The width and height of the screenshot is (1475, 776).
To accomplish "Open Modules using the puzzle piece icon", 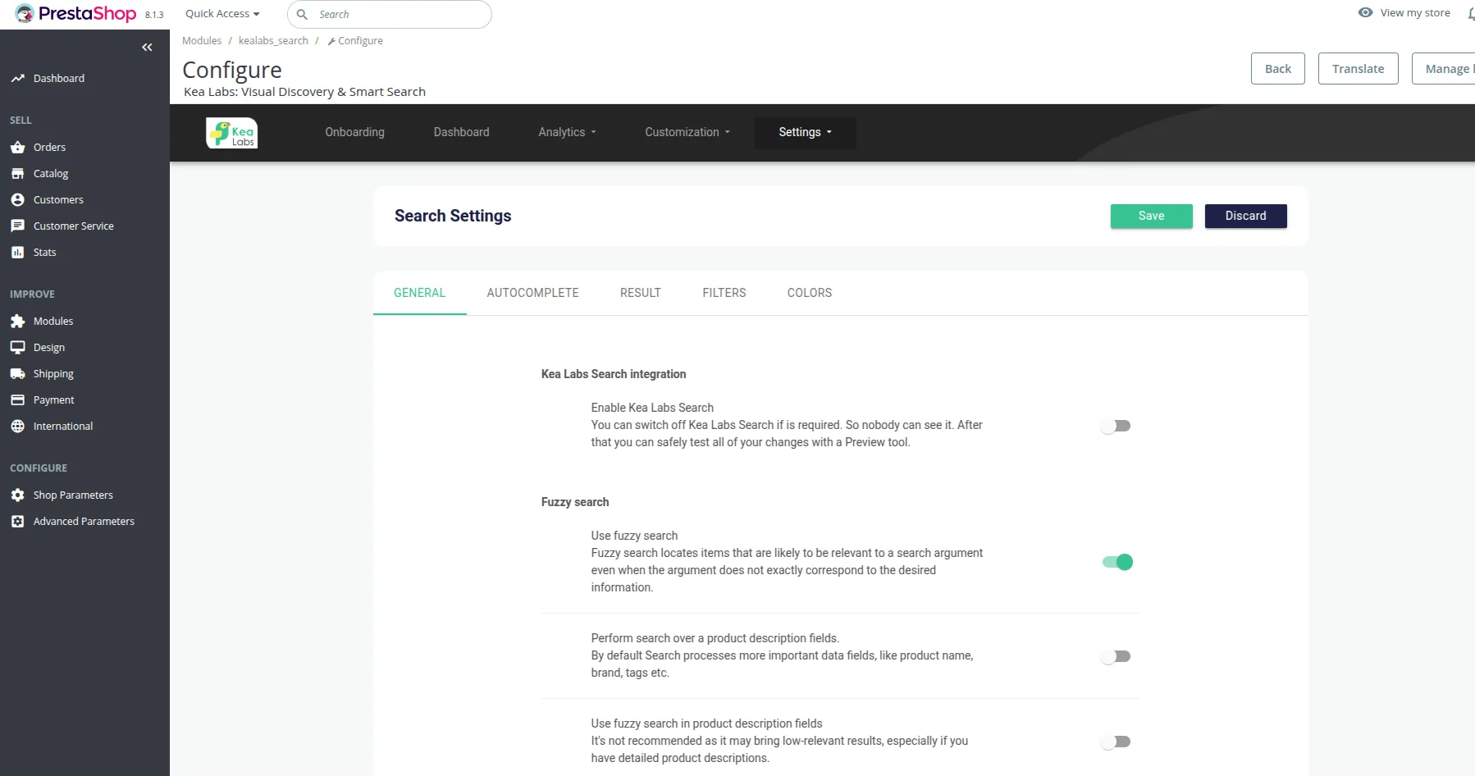I will pyautogui.click(x=18, y=321).
